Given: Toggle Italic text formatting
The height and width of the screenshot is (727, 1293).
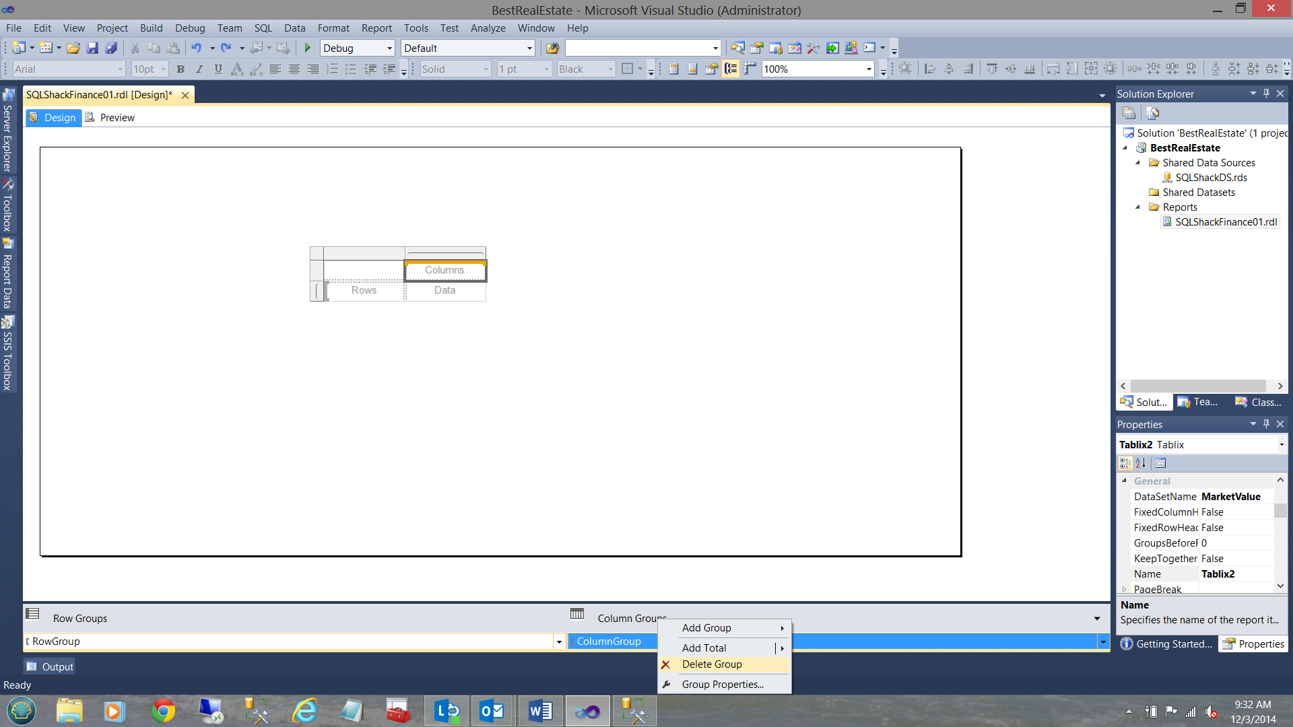Looking at the screenshot, I should (199, 69).
